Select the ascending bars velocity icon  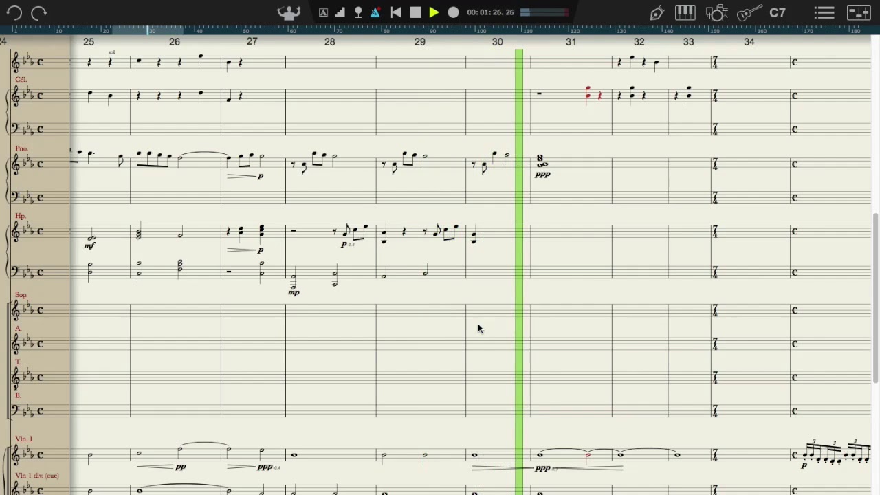click(x=340, y=12)
